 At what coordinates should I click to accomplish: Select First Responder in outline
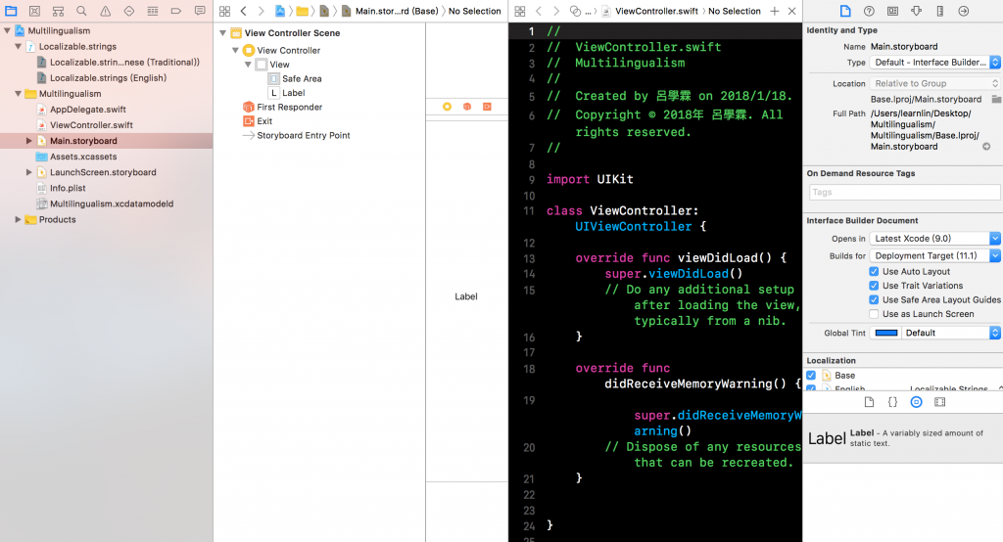pyautogui.click(x=289, y=107)
